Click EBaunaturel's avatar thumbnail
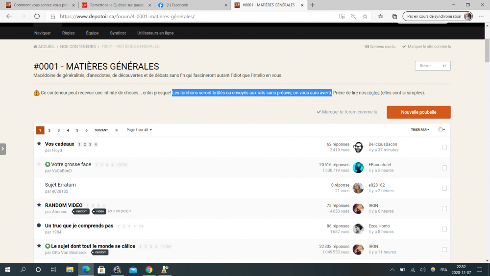This screenshot has width=490, height=276. click(358, 168)
